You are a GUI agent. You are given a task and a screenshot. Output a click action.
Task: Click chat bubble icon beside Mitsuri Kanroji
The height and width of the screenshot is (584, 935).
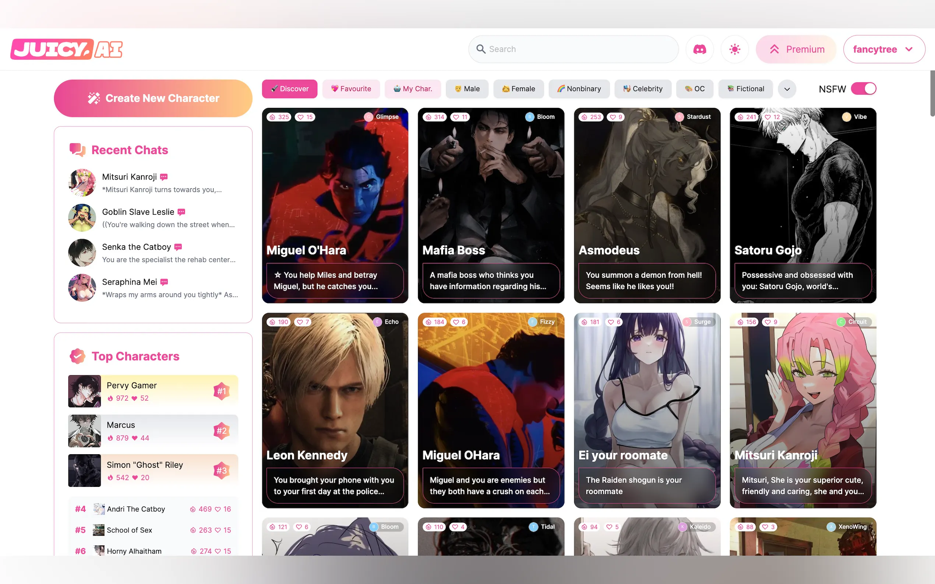coord(164,177)
